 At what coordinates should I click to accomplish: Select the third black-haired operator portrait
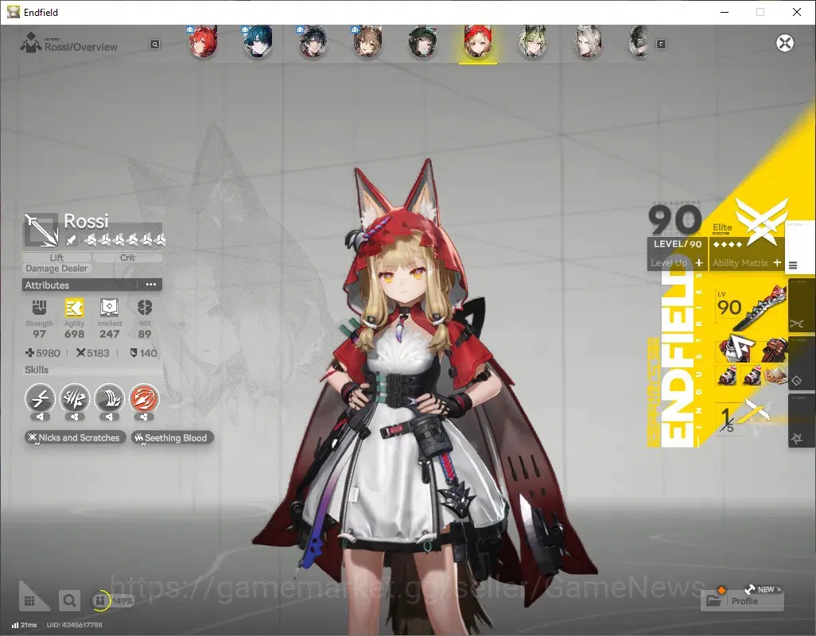[313, 43]
